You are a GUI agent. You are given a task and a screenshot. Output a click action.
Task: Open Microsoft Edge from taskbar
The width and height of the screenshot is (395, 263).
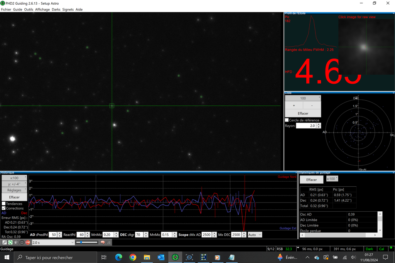point(119,257)
